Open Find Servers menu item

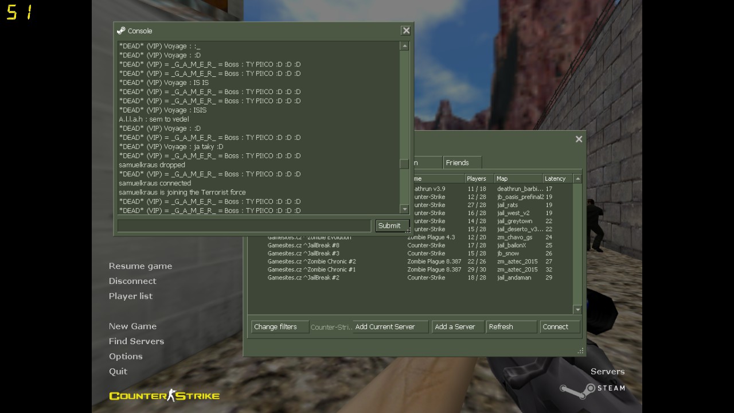136,341
